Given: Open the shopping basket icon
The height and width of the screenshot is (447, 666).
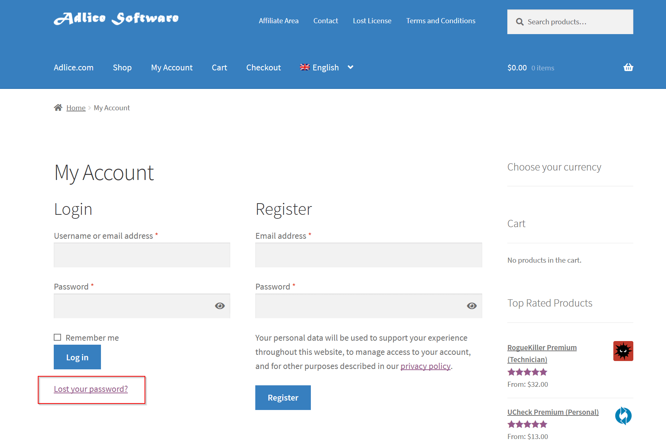Looking at the screenshot, I should click(x=628, y=67).
